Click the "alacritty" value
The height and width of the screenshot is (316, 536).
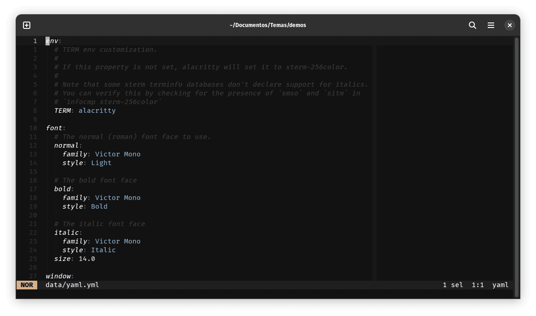(x=97, y=111)
